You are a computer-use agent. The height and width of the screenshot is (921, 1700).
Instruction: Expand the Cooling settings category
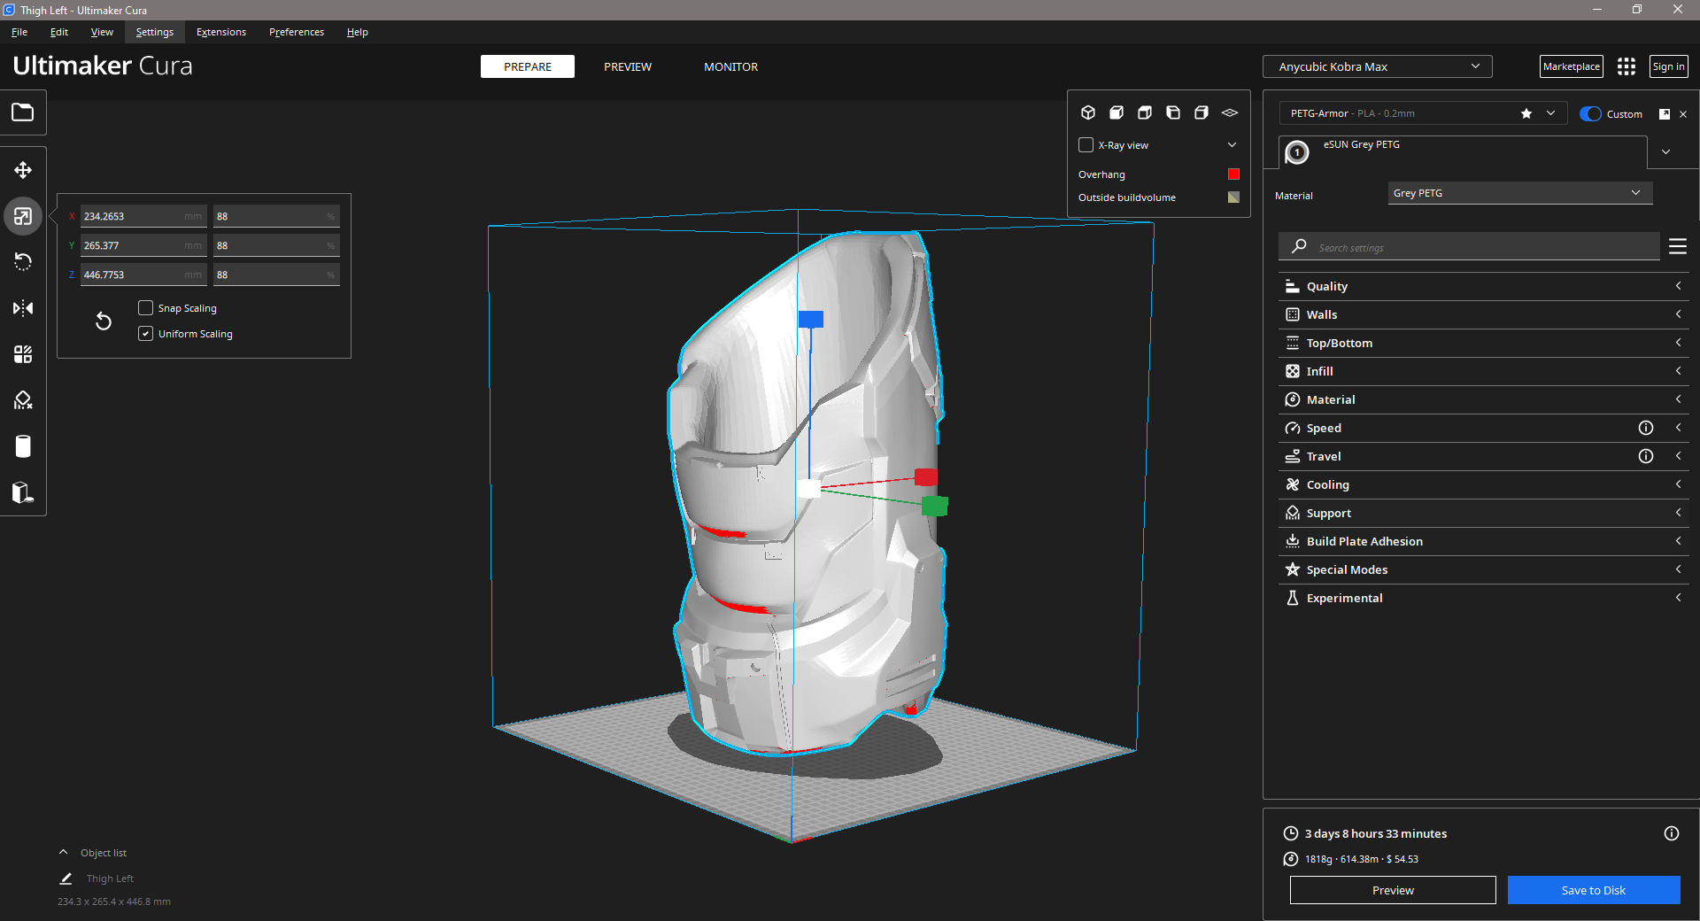click(1484, 484)
